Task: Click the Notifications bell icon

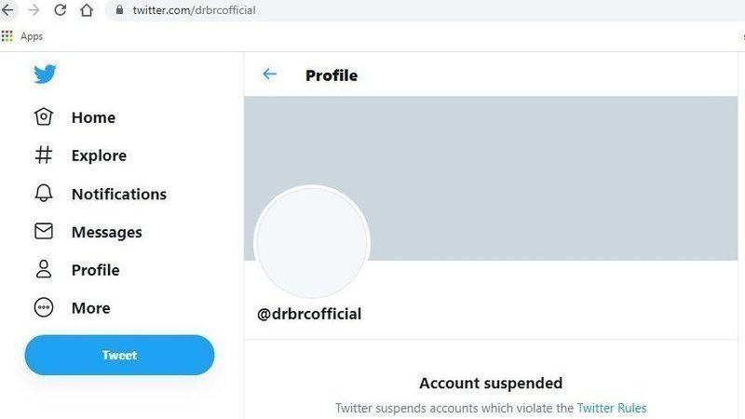Action: click(x=44, y=194)
